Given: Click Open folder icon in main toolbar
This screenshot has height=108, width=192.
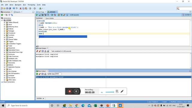Looking at the screenshot, I should (4, 8).
